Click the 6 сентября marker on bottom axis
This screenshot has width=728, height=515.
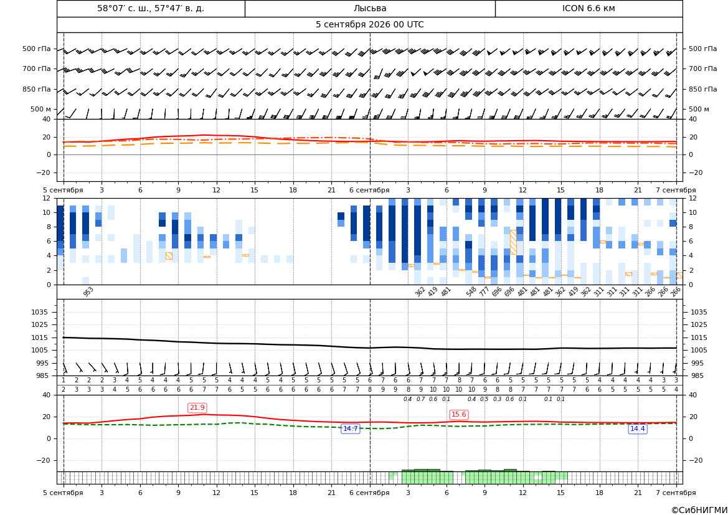pyautogui.click(x=369, y=493)
